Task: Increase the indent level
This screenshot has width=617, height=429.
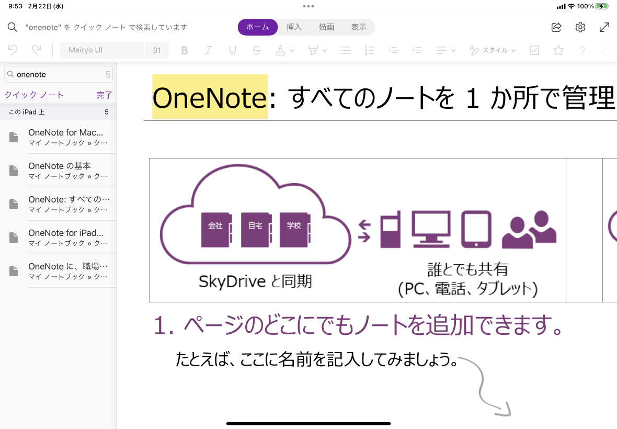Action: (417, 50)
